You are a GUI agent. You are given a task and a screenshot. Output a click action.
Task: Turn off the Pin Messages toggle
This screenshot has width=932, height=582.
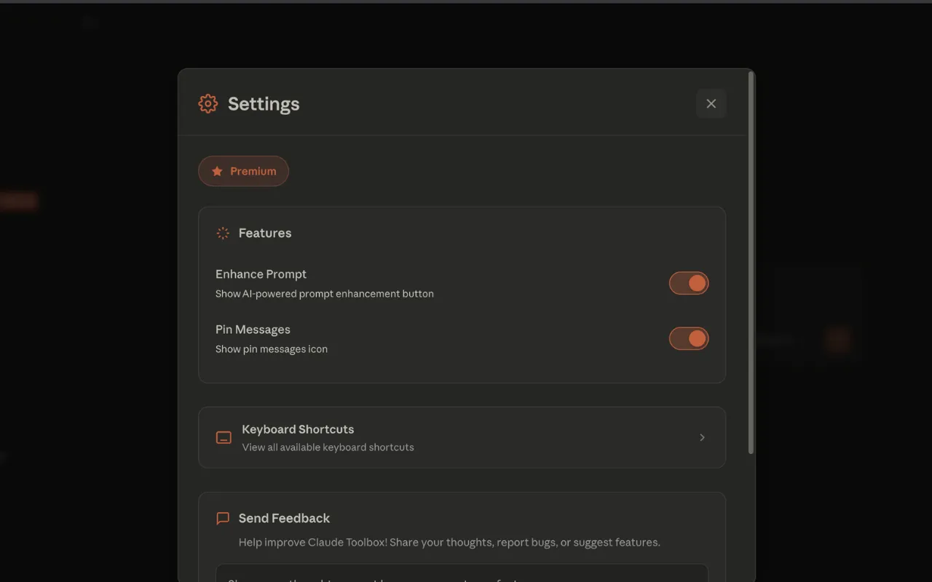pyautogui.click(x=688, y=339)
